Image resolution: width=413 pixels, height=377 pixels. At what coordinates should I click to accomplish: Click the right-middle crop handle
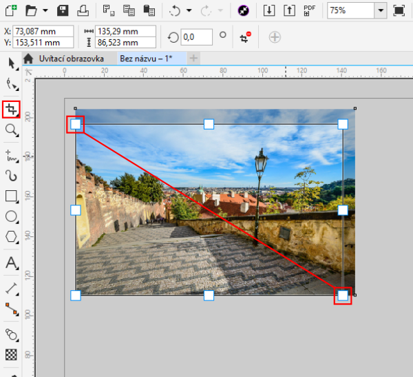[343, 210]
